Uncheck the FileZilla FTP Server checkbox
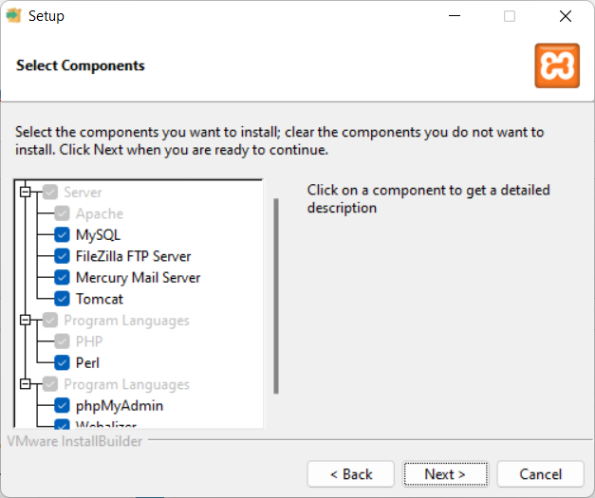 (62, 256)
